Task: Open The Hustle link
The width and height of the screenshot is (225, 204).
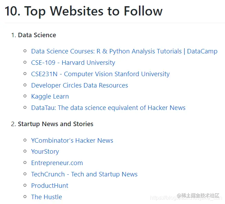Action: click(x=47, y=197)
